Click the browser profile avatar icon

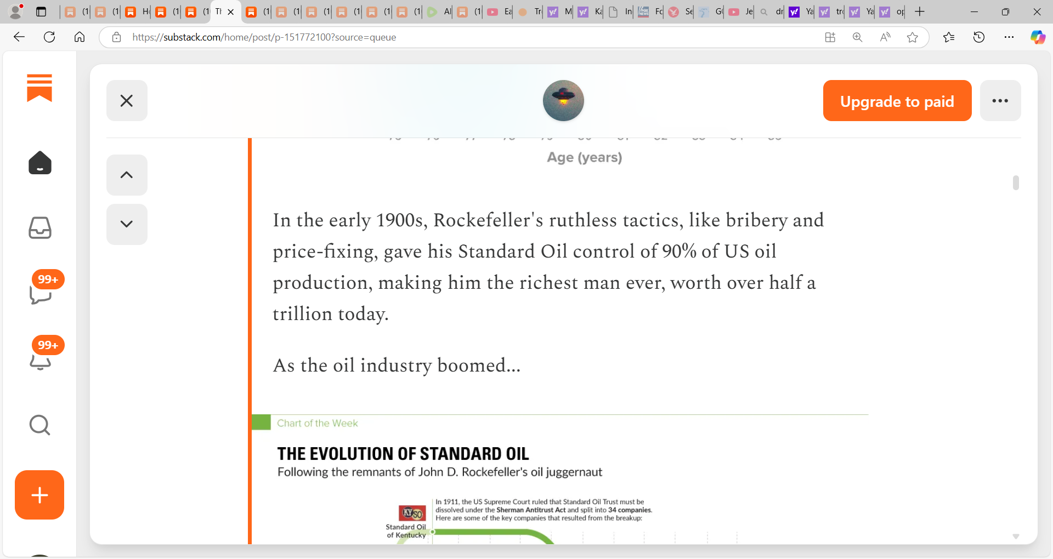(16, 12)
